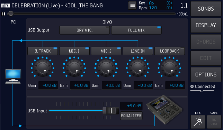Click the B. TRACK gain knob
Screen dimensions: 223x130
[43, 68]
